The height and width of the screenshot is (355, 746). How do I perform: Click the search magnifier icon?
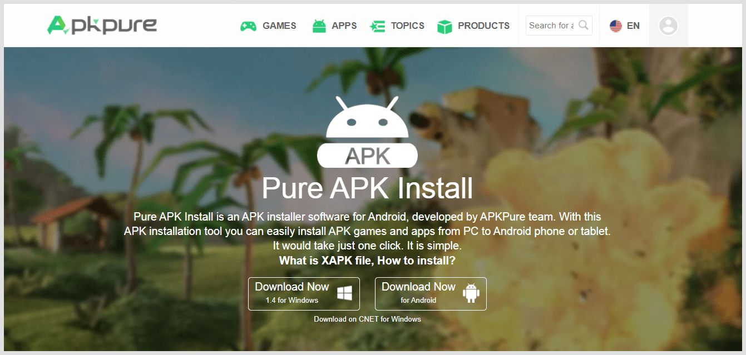click(x=584, y=25)
